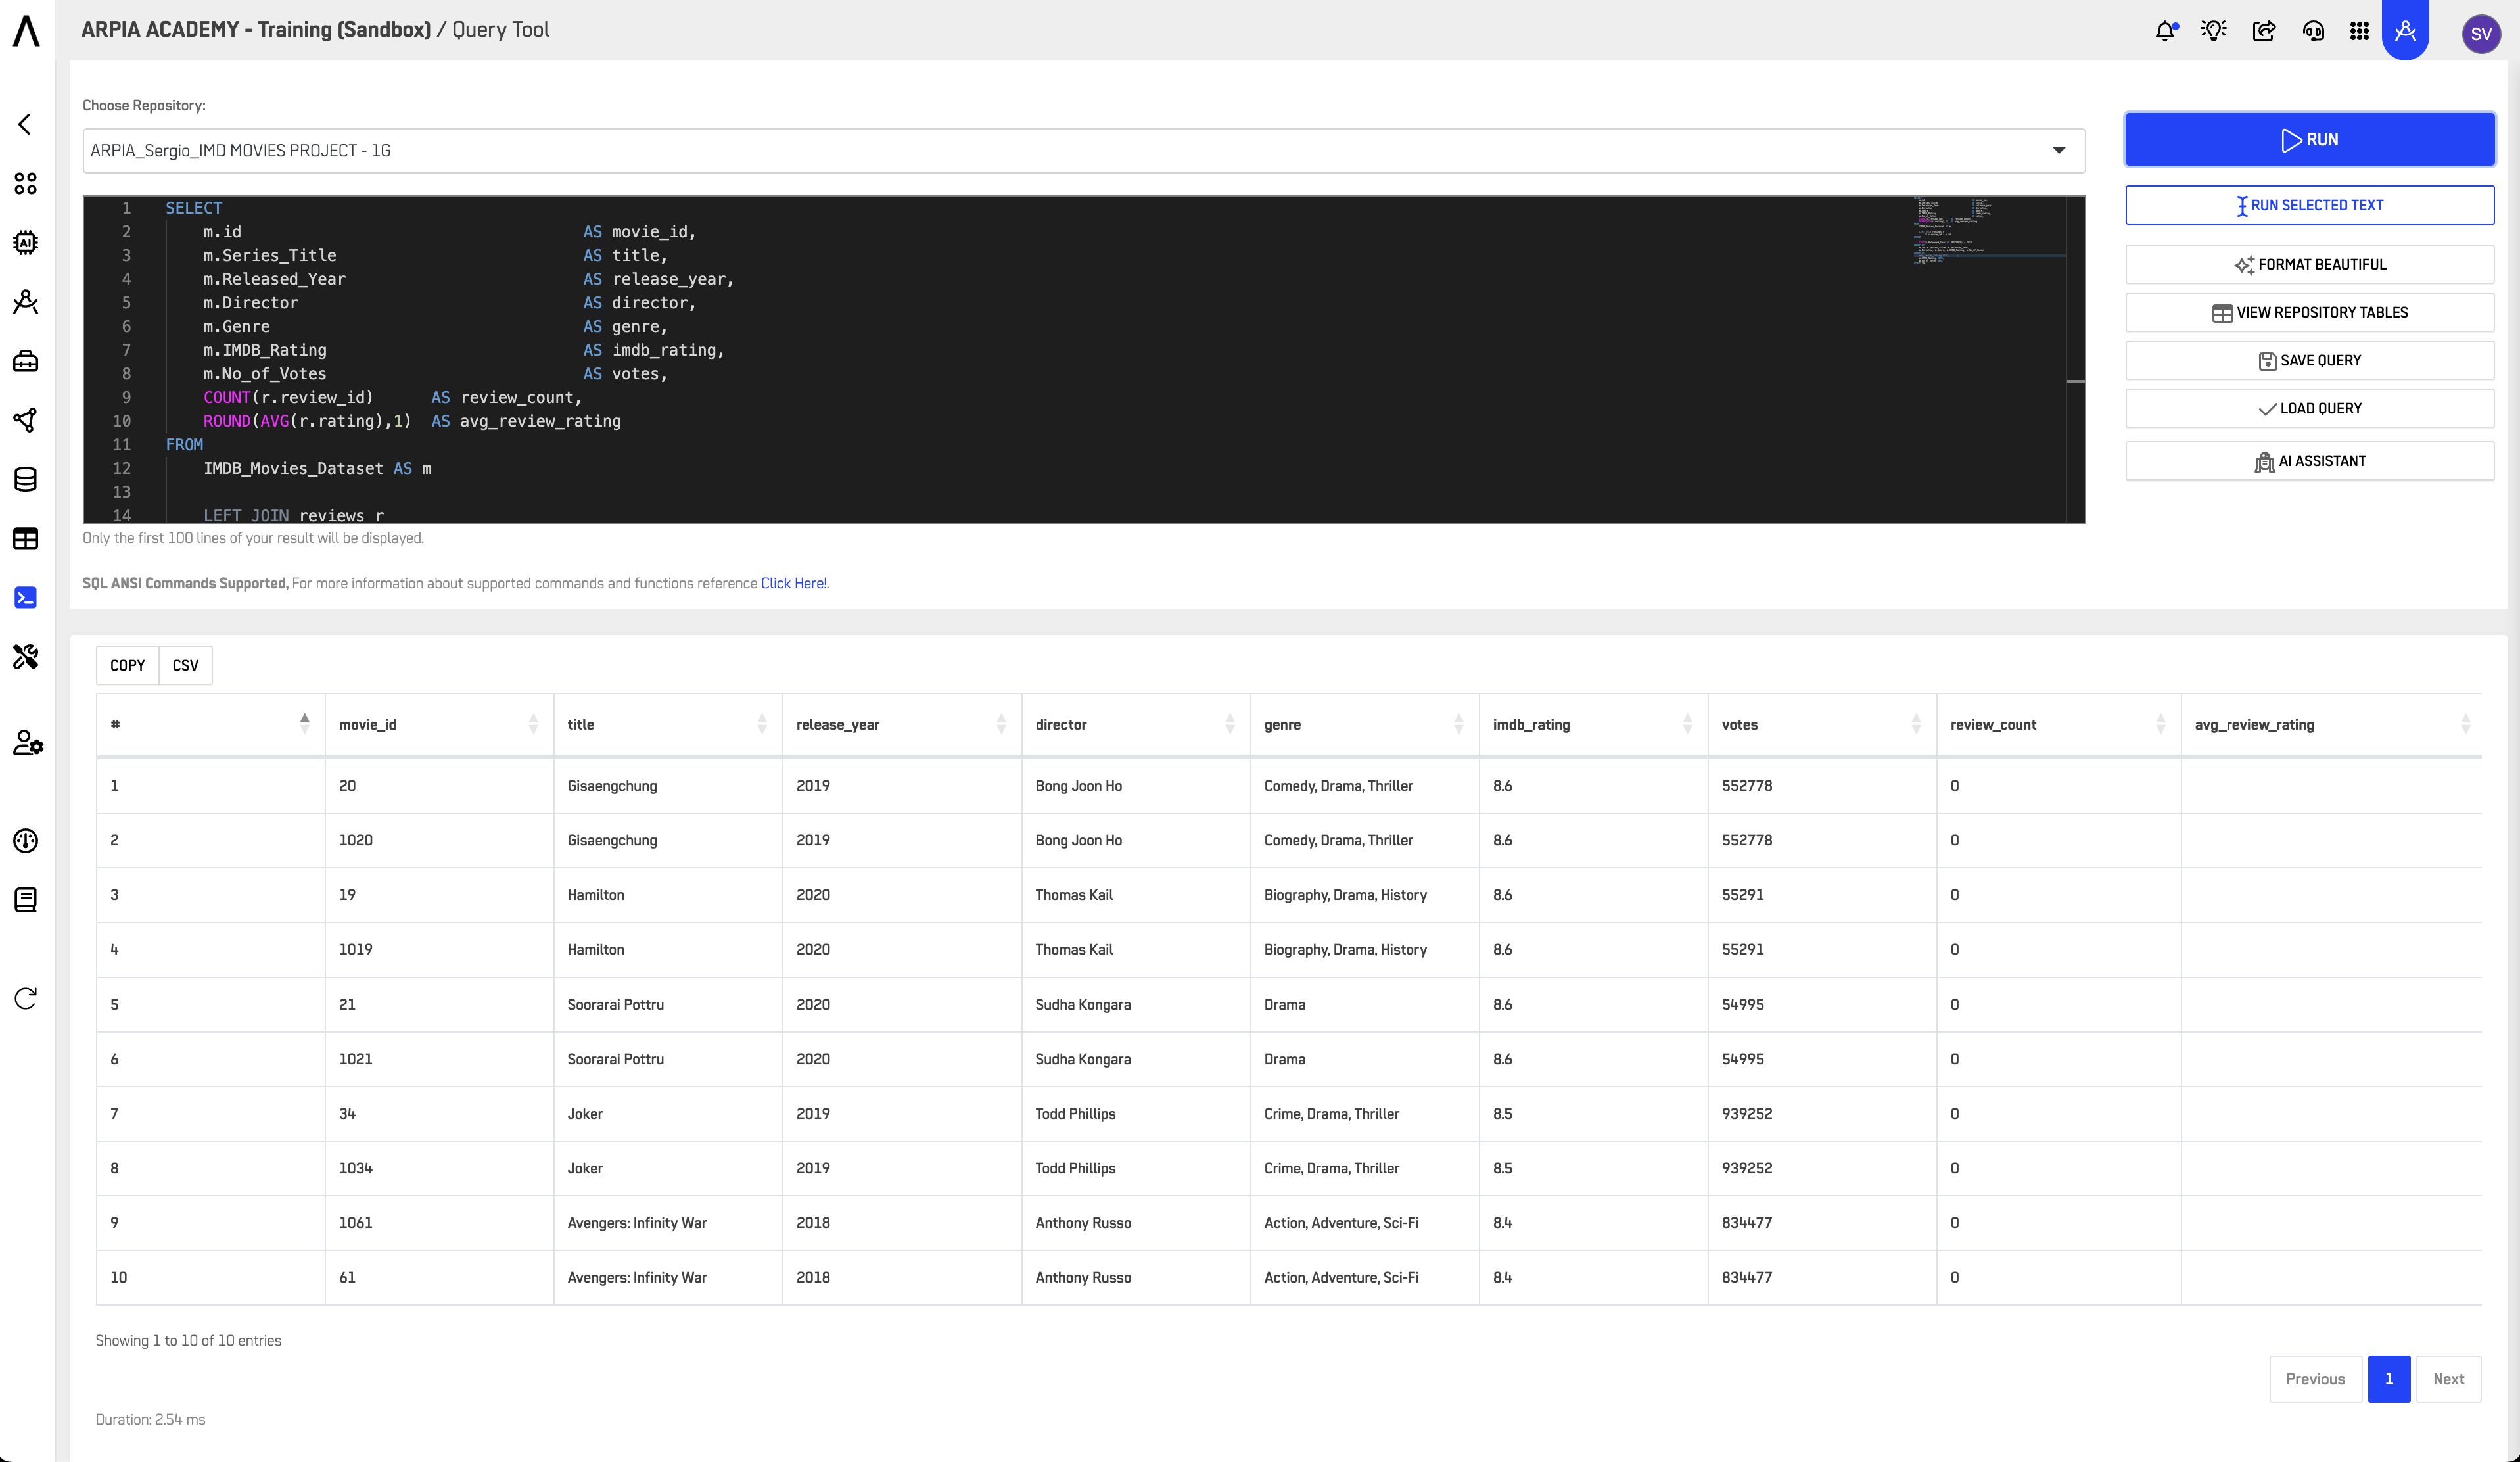Sort by review_count column header
Viewport: 2520px width, 1462px height.
(x=2058, y=724)
